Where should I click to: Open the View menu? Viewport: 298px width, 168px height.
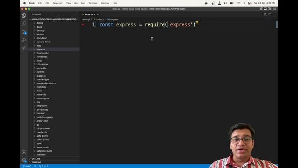pos(68,3)
